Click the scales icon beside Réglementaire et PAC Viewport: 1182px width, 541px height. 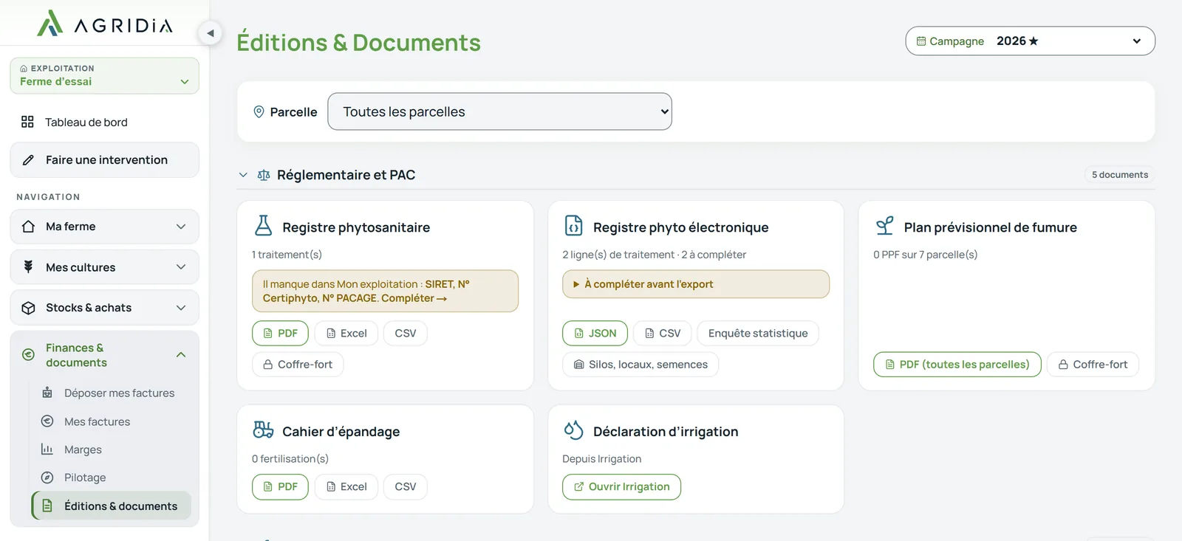pos(264,175)
